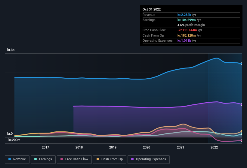Image resolution: width=247 pixels, height=168 pixels.
Task: Click the kr.2.282b revenue value
Action: tap(184, 15)
